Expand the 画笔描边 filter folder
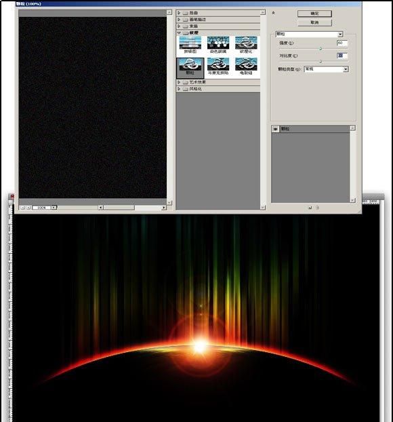The width and height of the screenshot is (393, 422). [x=179, y=20]
